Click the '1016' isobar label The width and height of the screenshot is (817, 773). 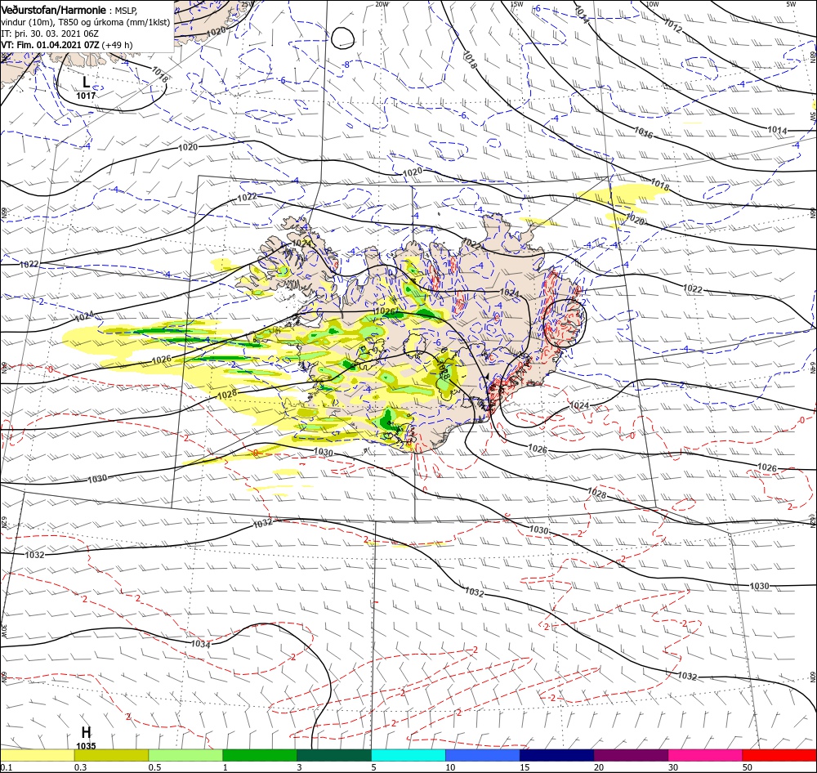pyautogui.click(x=644, y=132)
